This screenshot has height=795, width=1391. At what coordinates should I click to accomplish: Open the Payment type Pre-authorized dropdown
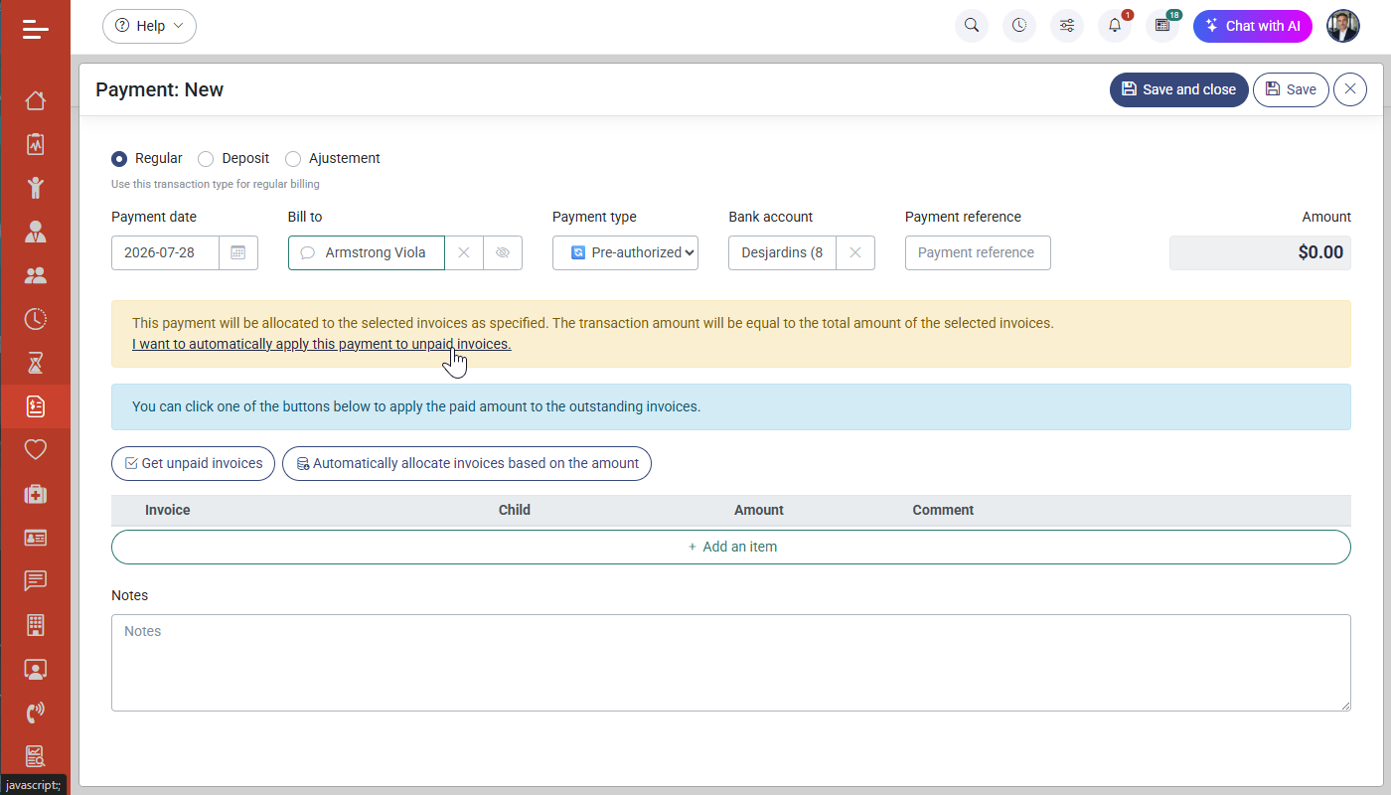(625, 252)
